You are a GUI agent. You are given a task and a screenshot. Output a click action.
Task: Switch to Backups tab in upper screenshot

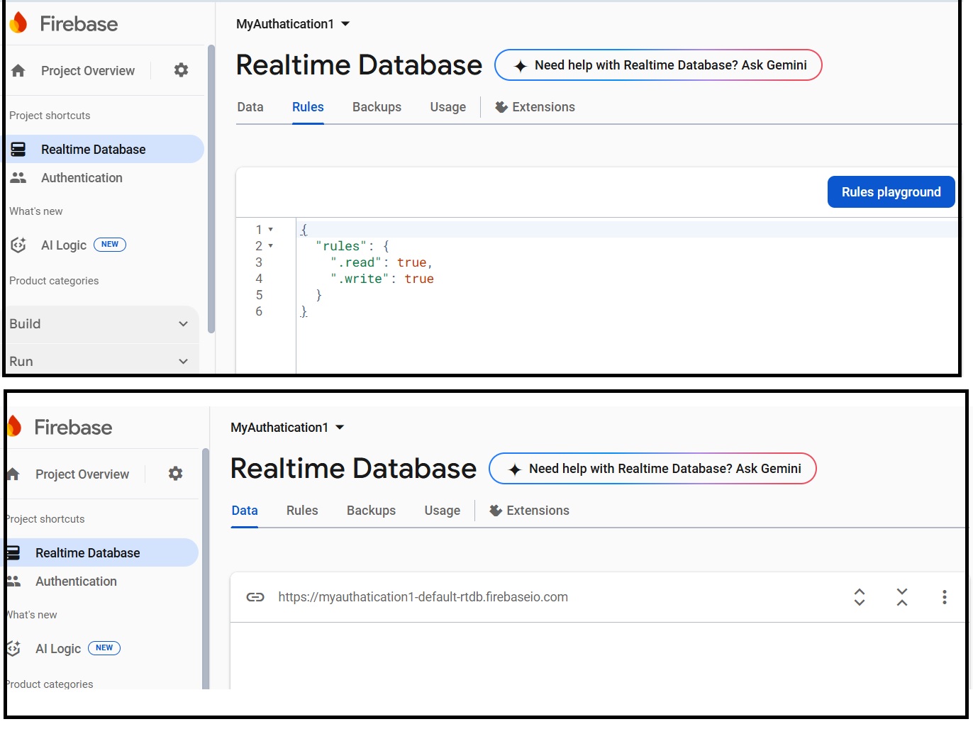377,107
